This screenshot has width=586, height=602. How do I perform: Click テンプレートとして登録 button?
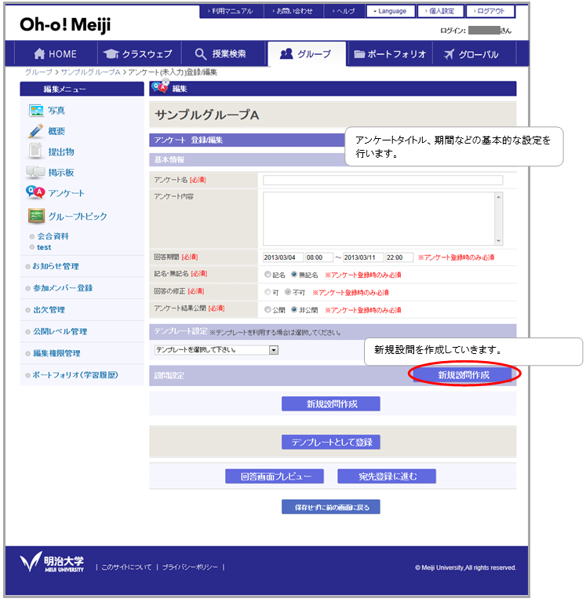click(331, 442)
